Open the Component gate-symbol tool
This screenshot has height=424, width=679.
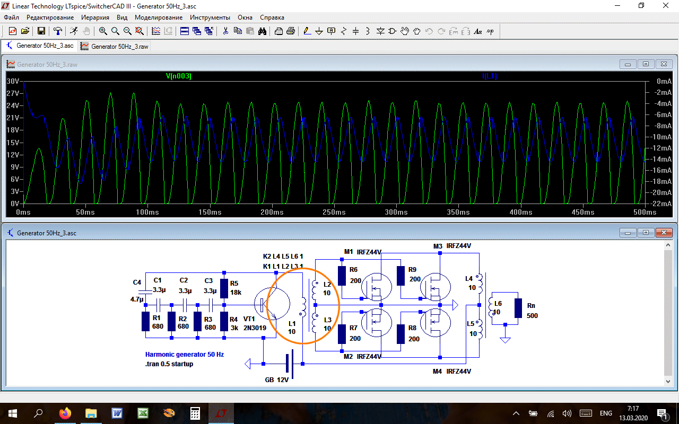(x=393, y=31)
